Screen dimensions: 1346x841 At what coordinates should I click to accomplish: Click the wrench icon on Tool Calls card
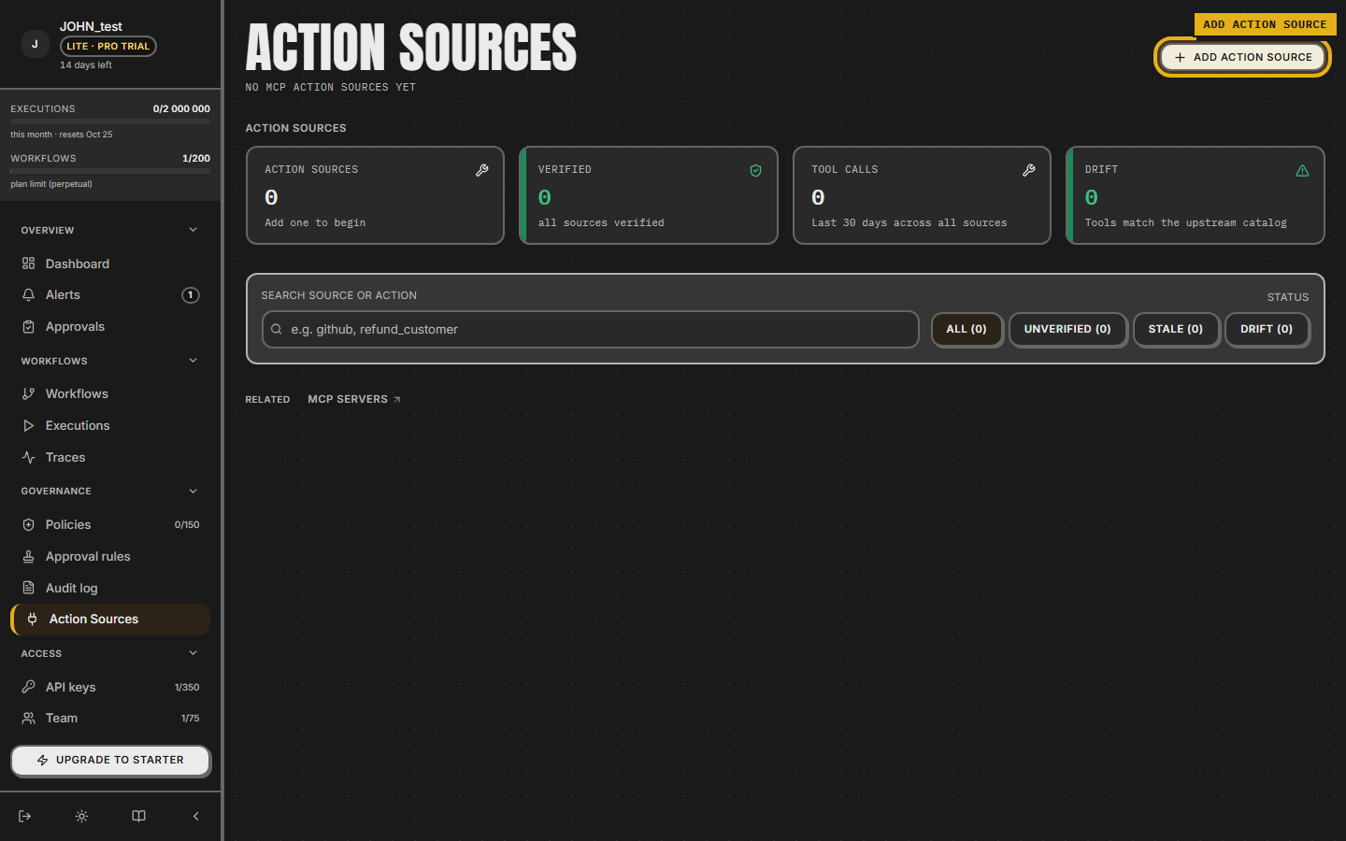(x=1029, y=170)
